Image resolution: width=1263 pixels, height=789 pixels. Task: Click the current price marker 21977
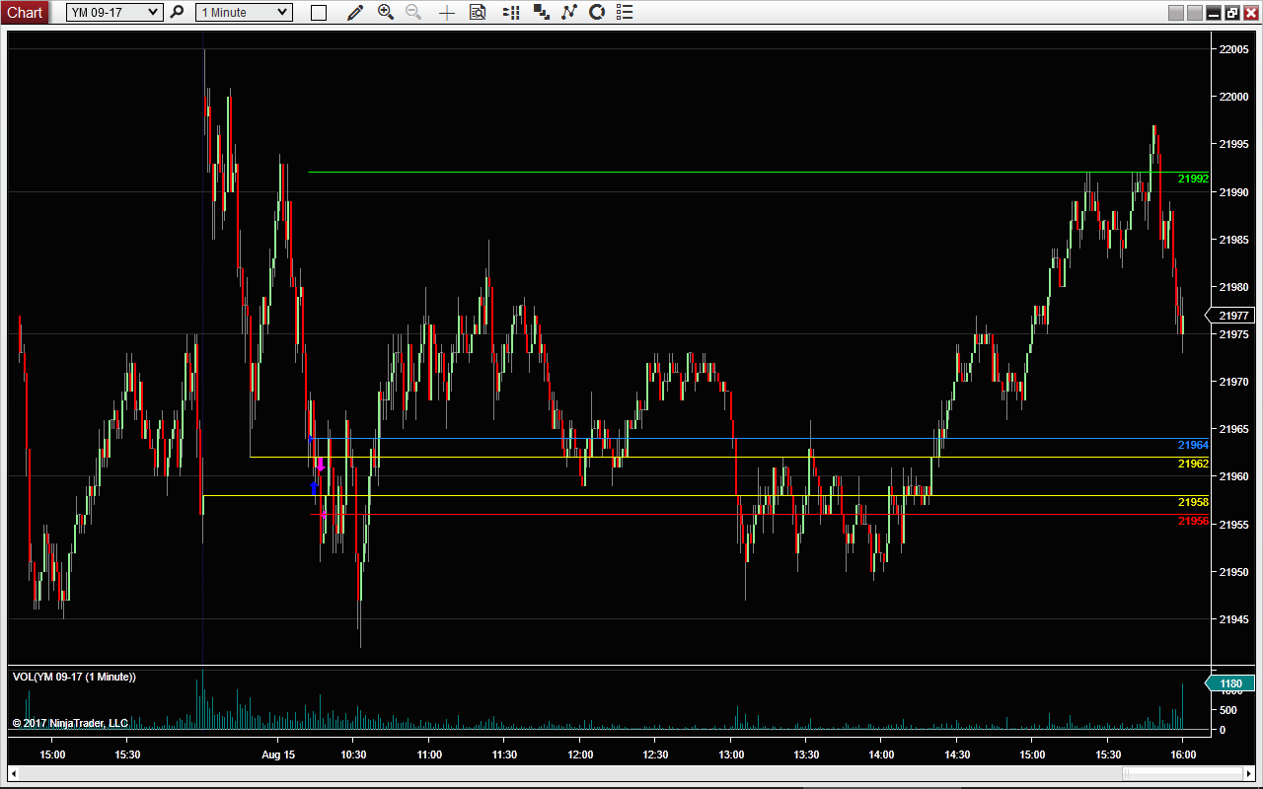(x=1231, y=316)
